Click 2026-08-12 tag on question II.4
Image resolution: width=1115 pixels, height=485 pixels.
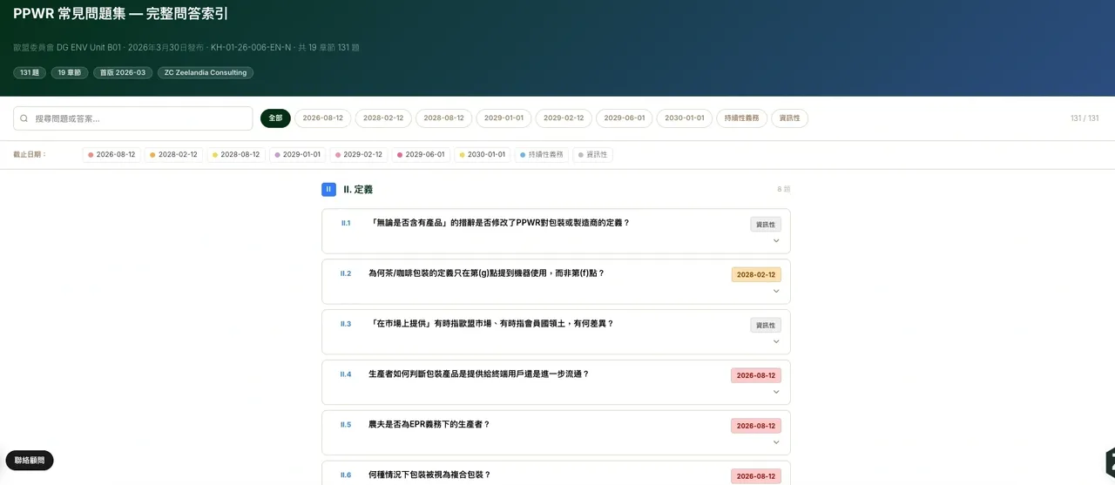(756, 376)
